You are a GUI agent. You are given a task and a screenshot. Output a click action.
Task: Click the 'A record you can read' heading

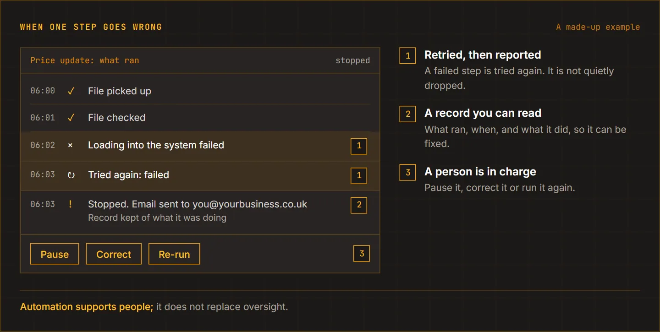(483, 113)
